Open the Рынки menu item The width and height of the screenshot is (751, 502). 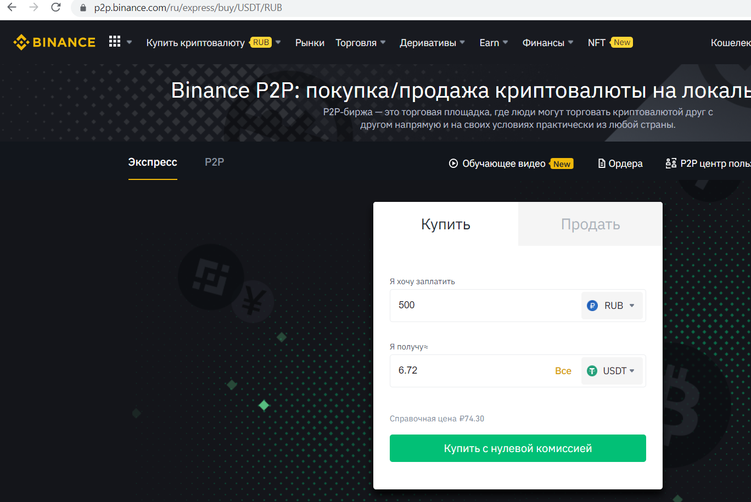point(310,43)
